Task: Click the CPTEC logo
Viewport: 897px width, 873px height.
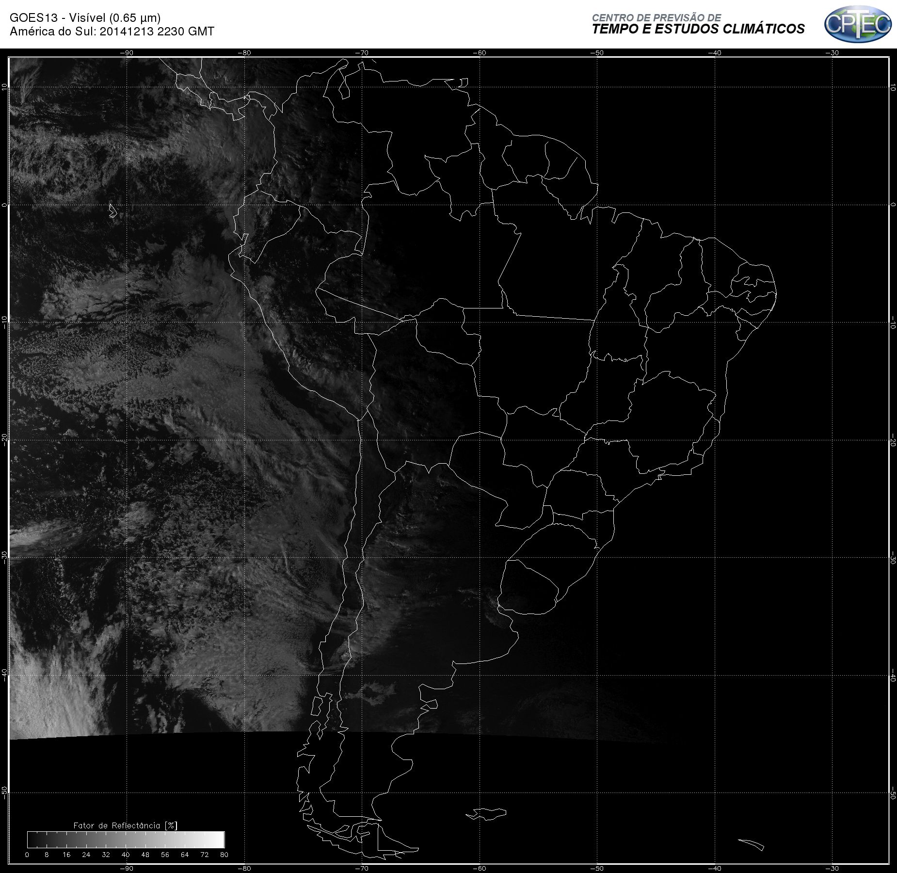Action: pos(858,24)
